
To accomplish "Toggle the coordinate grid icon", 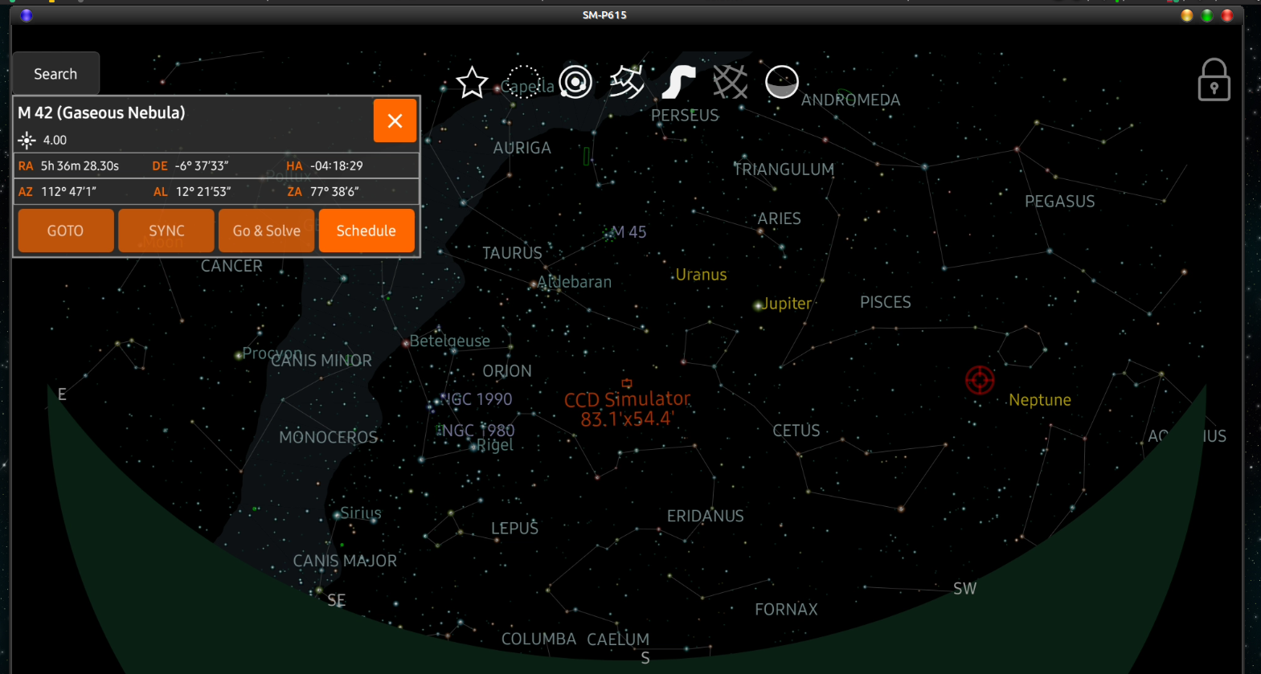I will click(730, 82).
